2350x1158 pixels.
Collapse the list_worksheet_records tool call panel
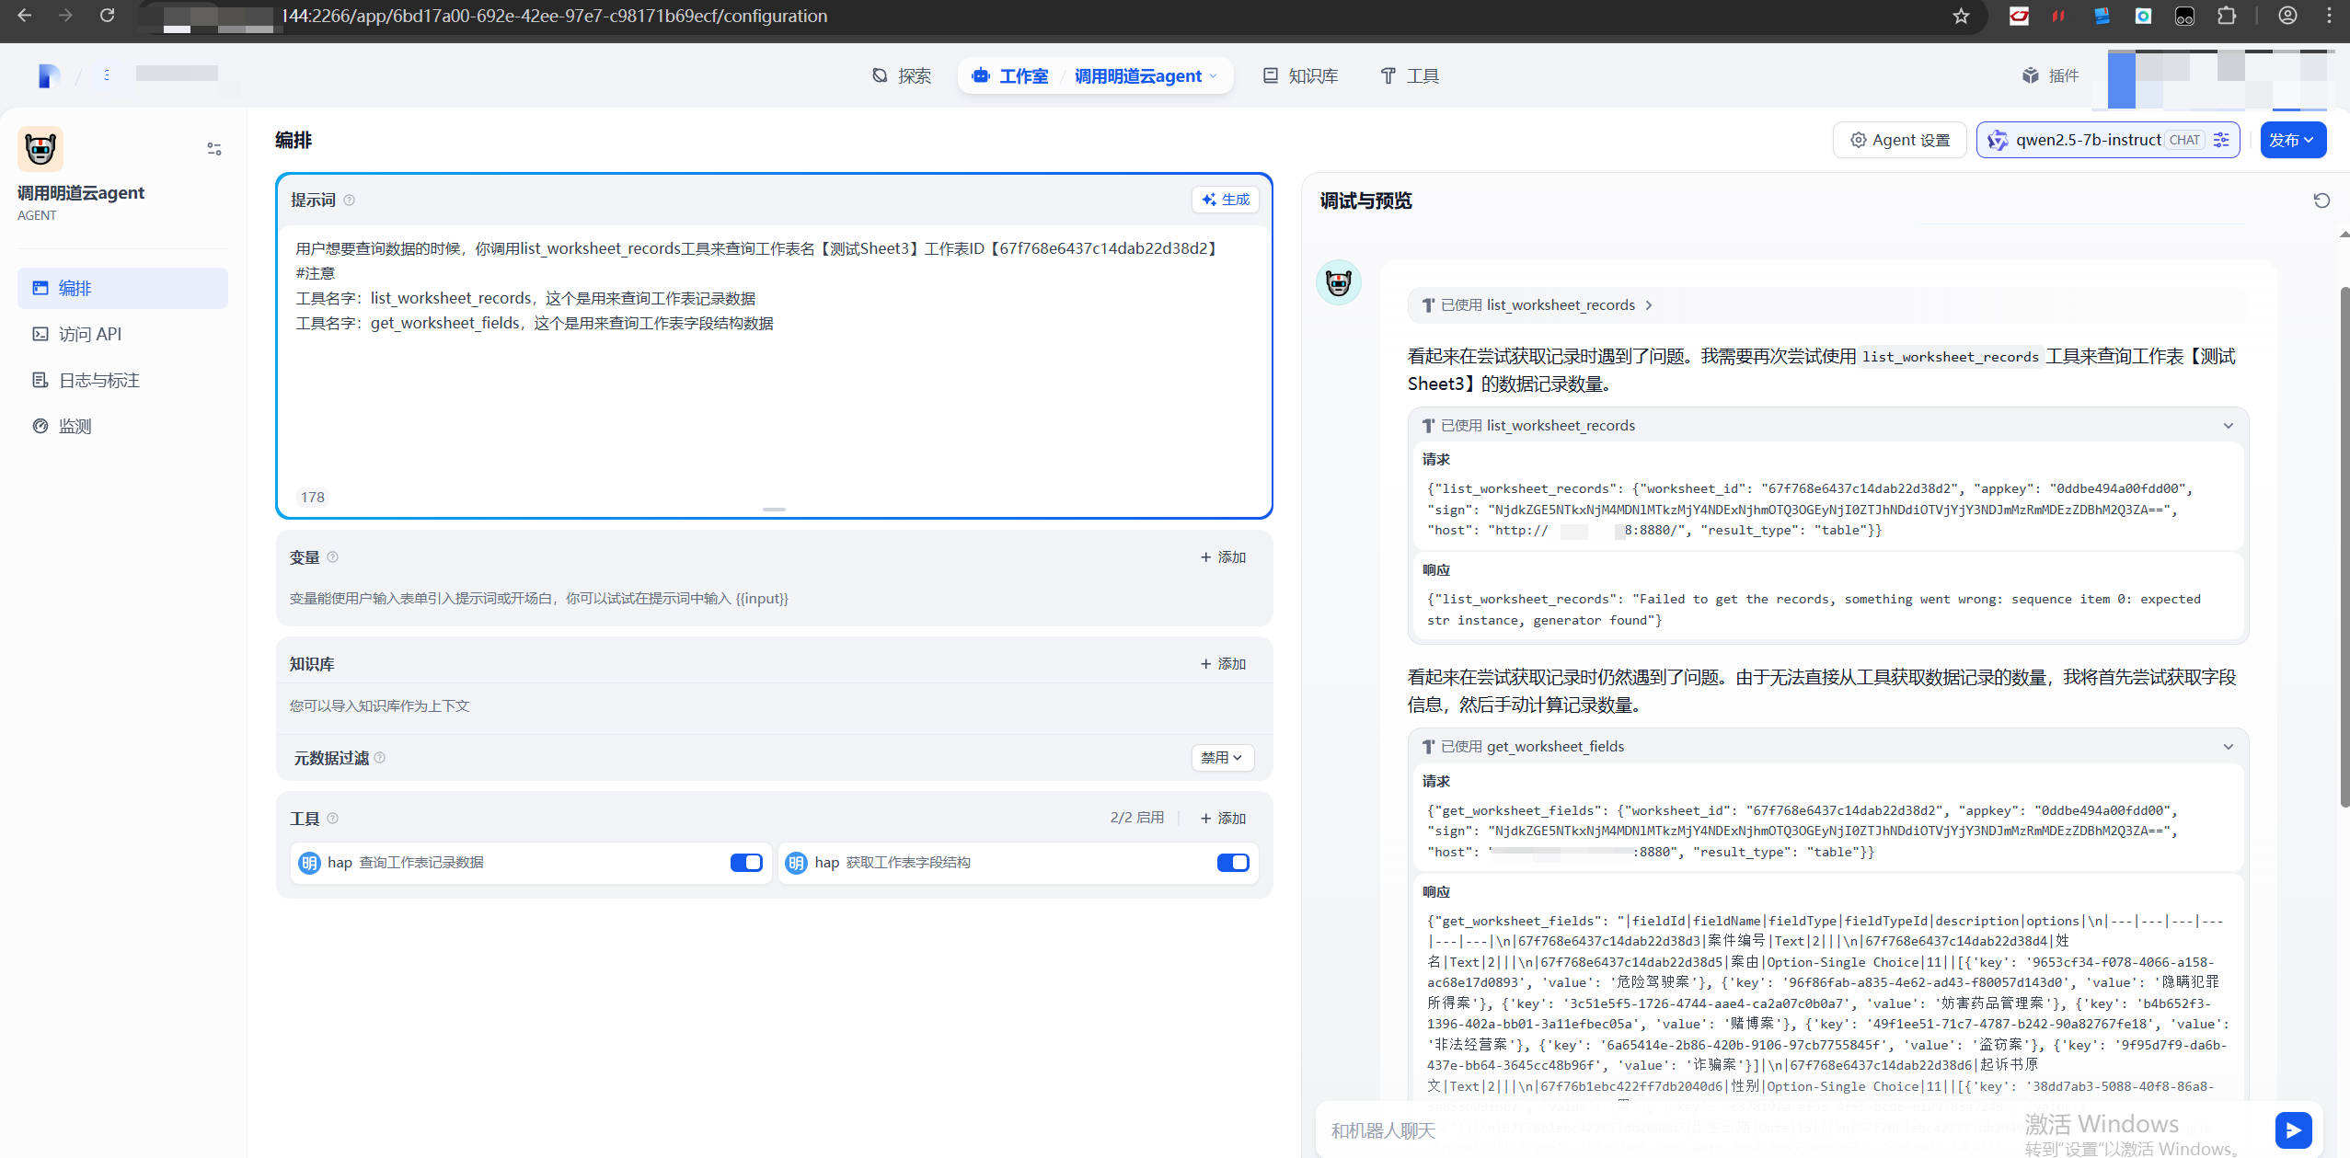pos(2227,425)
